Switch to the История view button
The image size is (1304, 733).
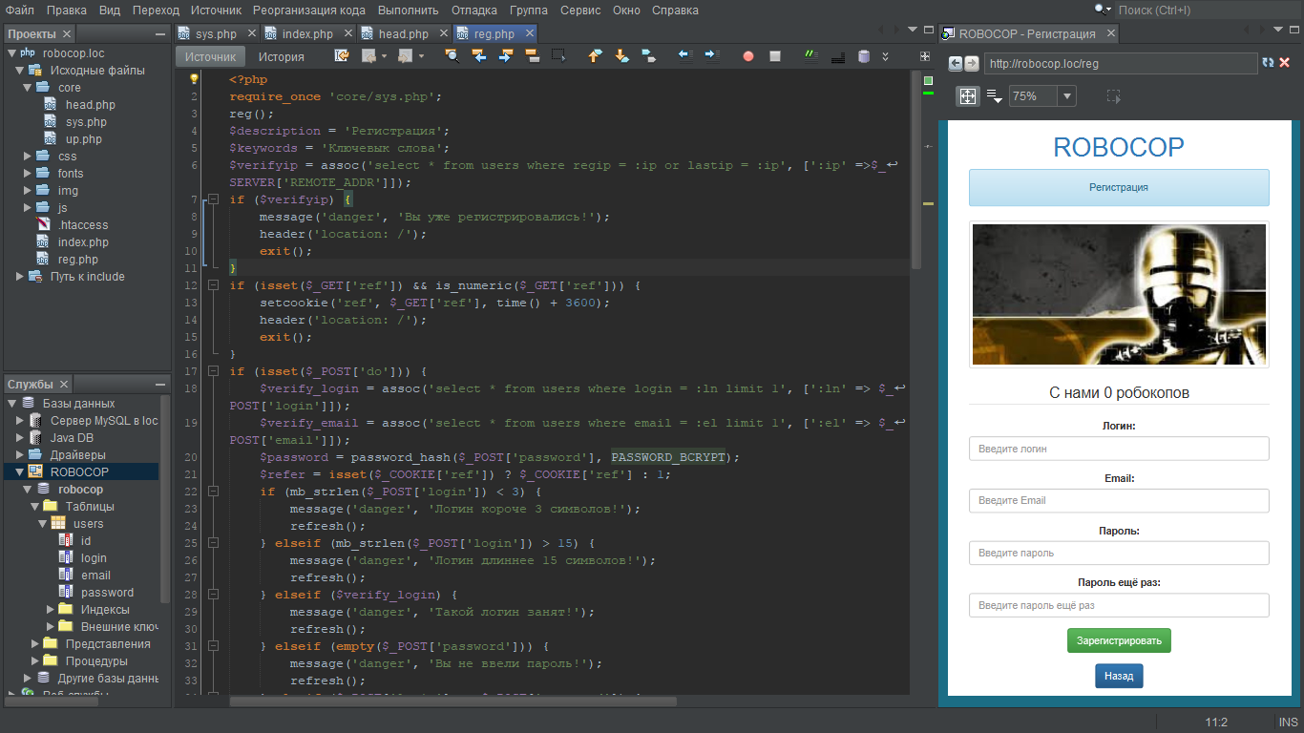click(x=282, y=56)
